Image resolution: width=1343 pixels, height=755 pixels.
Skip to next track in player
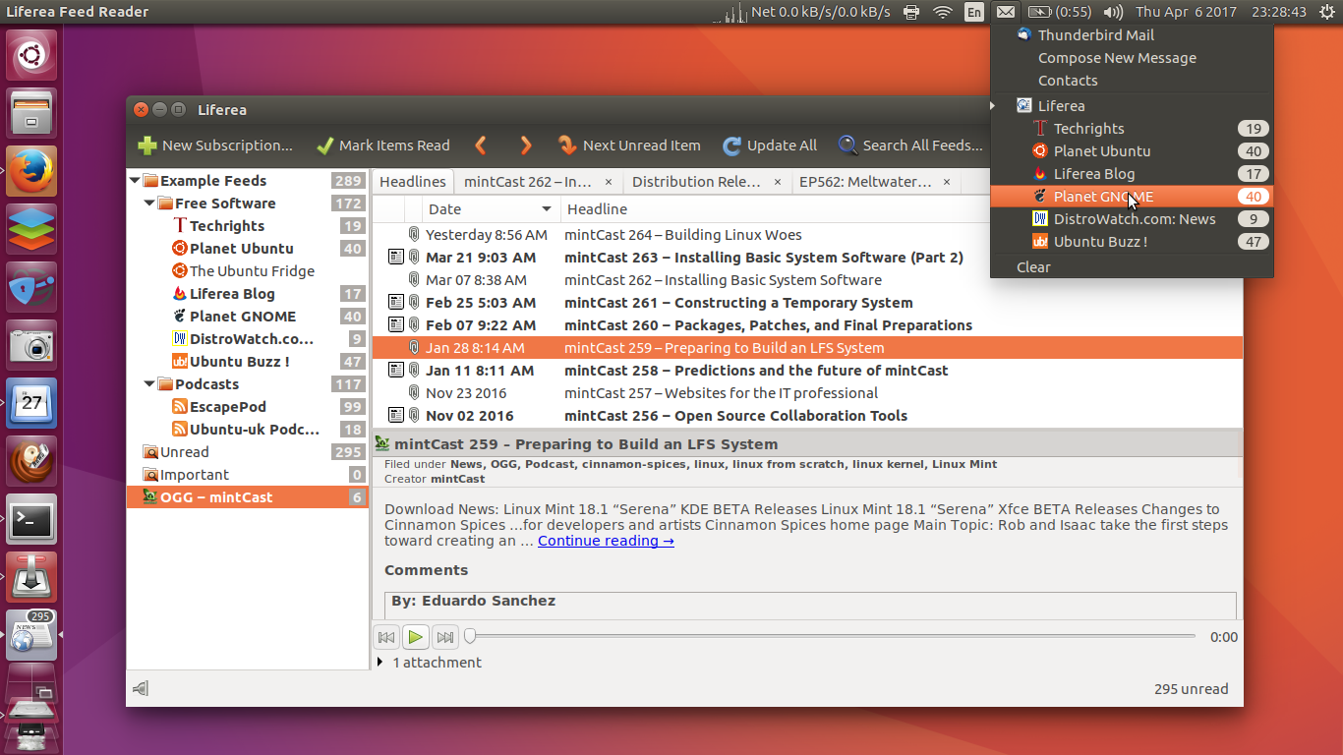click(x=445, y=637)
